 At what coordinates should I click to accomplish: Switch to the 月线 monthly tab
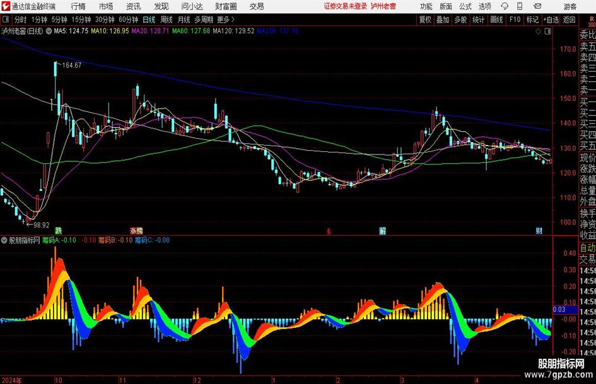pyautogui.click(x=184, y=20)
